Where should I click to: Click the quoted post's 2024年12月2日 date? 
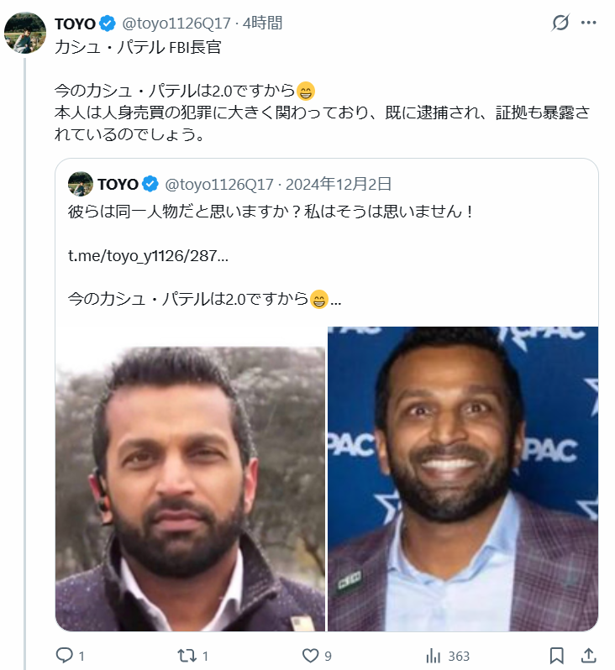click(339, 184)
